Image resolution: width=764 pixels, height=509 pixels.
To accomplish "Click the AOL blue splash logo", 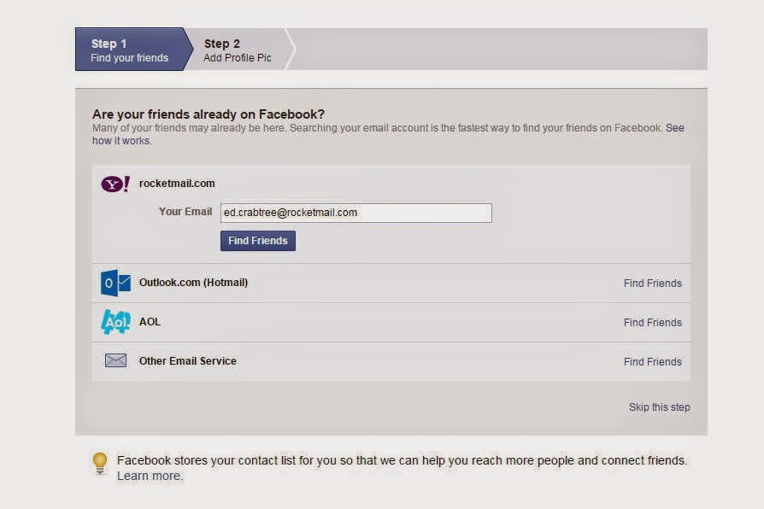I will pos(115,322).
